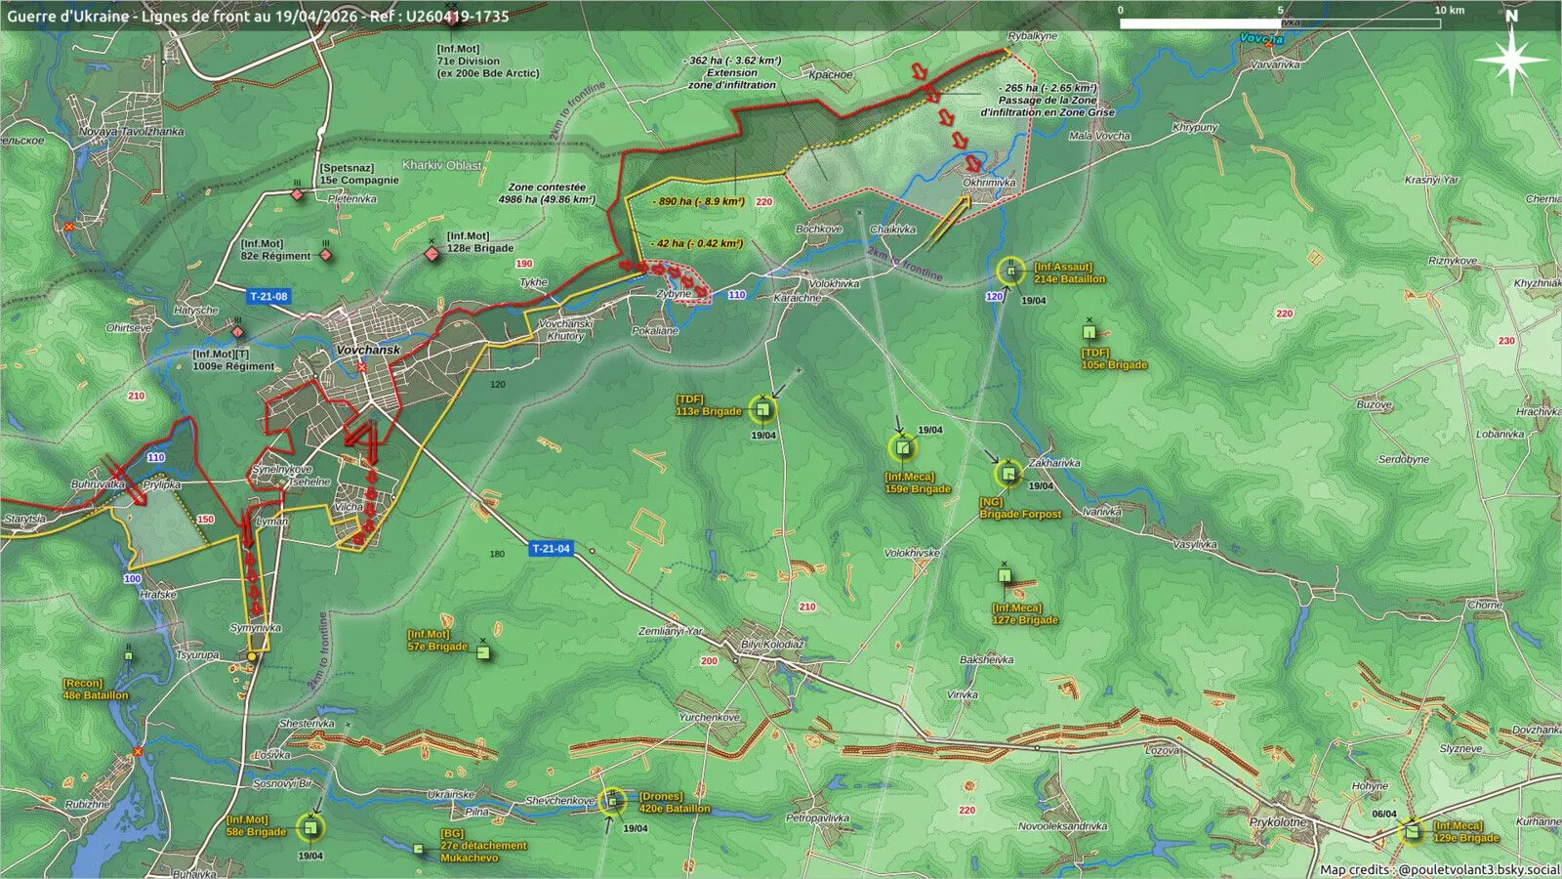This screenshot has width=1562, height=879.
Task: Select the 159e Brigade circled unit symbol
Action: pos(903,448)
